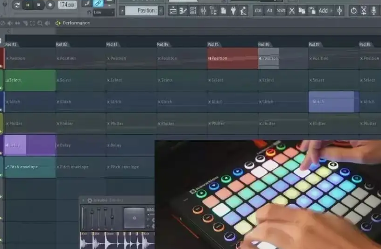381x249 pixels.
Task: Click Philter clip under Pad #4
Action: click(182, 124)
